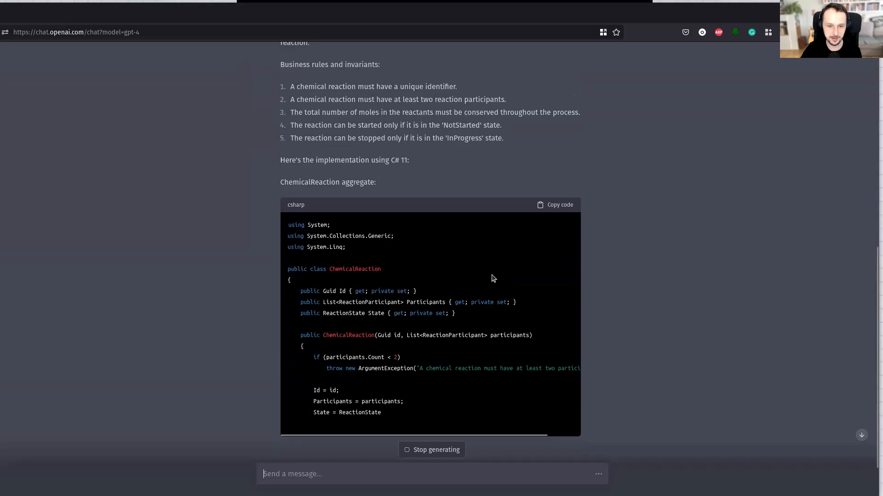
Task: Jump to bottom with round down-arrow button
Action: pos(862,435)
